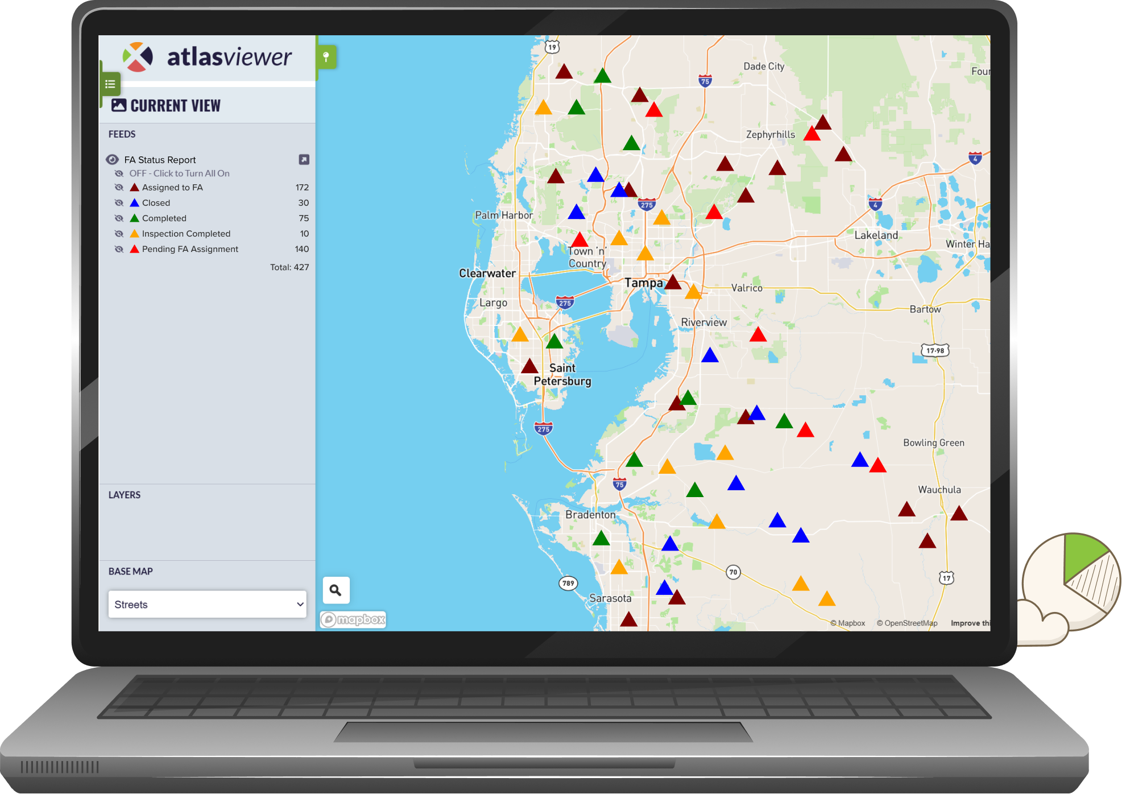Open the map search magnifier tool

pyautogui.click(x=336, y=590)
